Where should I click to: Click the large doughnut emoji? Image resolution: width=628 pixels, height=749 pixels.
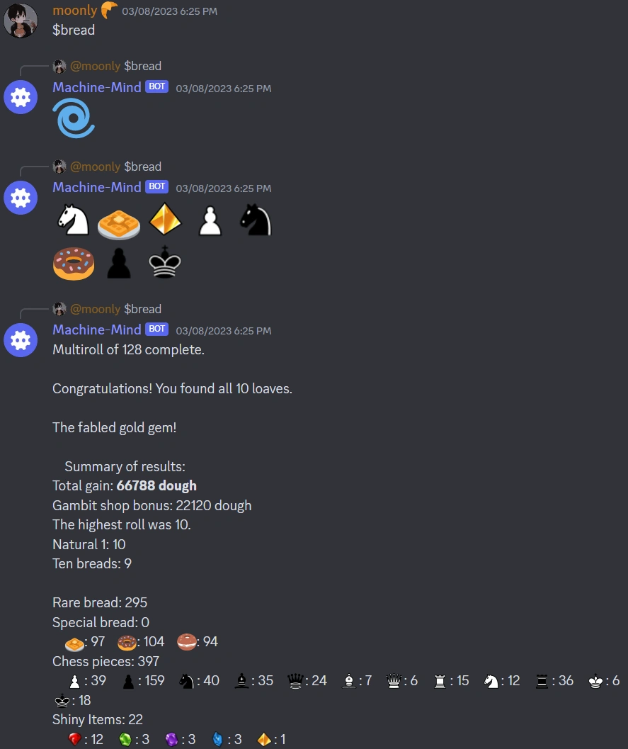tap(74, 263)
